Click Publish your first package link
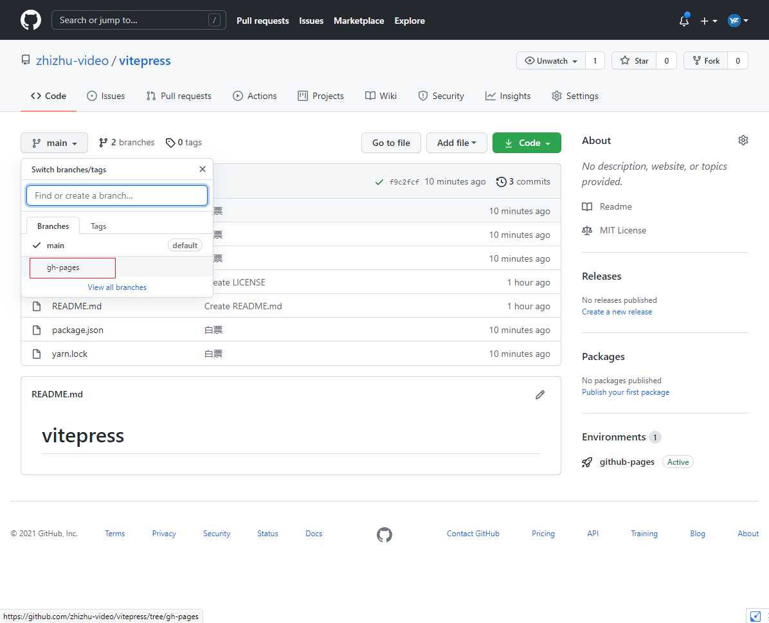Viewport: 769px width, 623px height. pyautogui.click(x=626, y=392)
